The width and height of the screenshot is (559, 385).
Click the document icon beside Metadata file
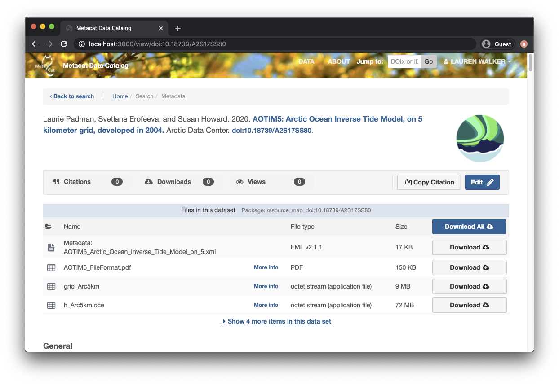tap(51, 247)
